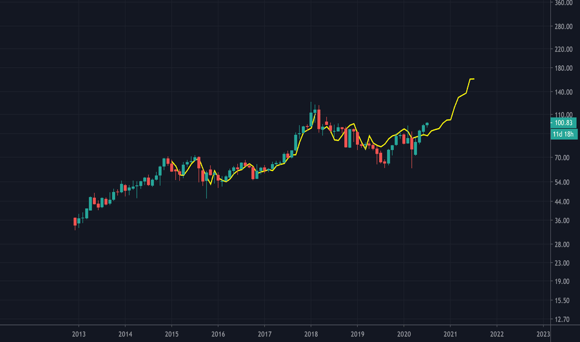580x342 pixels.
Task: Click the 2023 time axis label
Action: [543, 335]
